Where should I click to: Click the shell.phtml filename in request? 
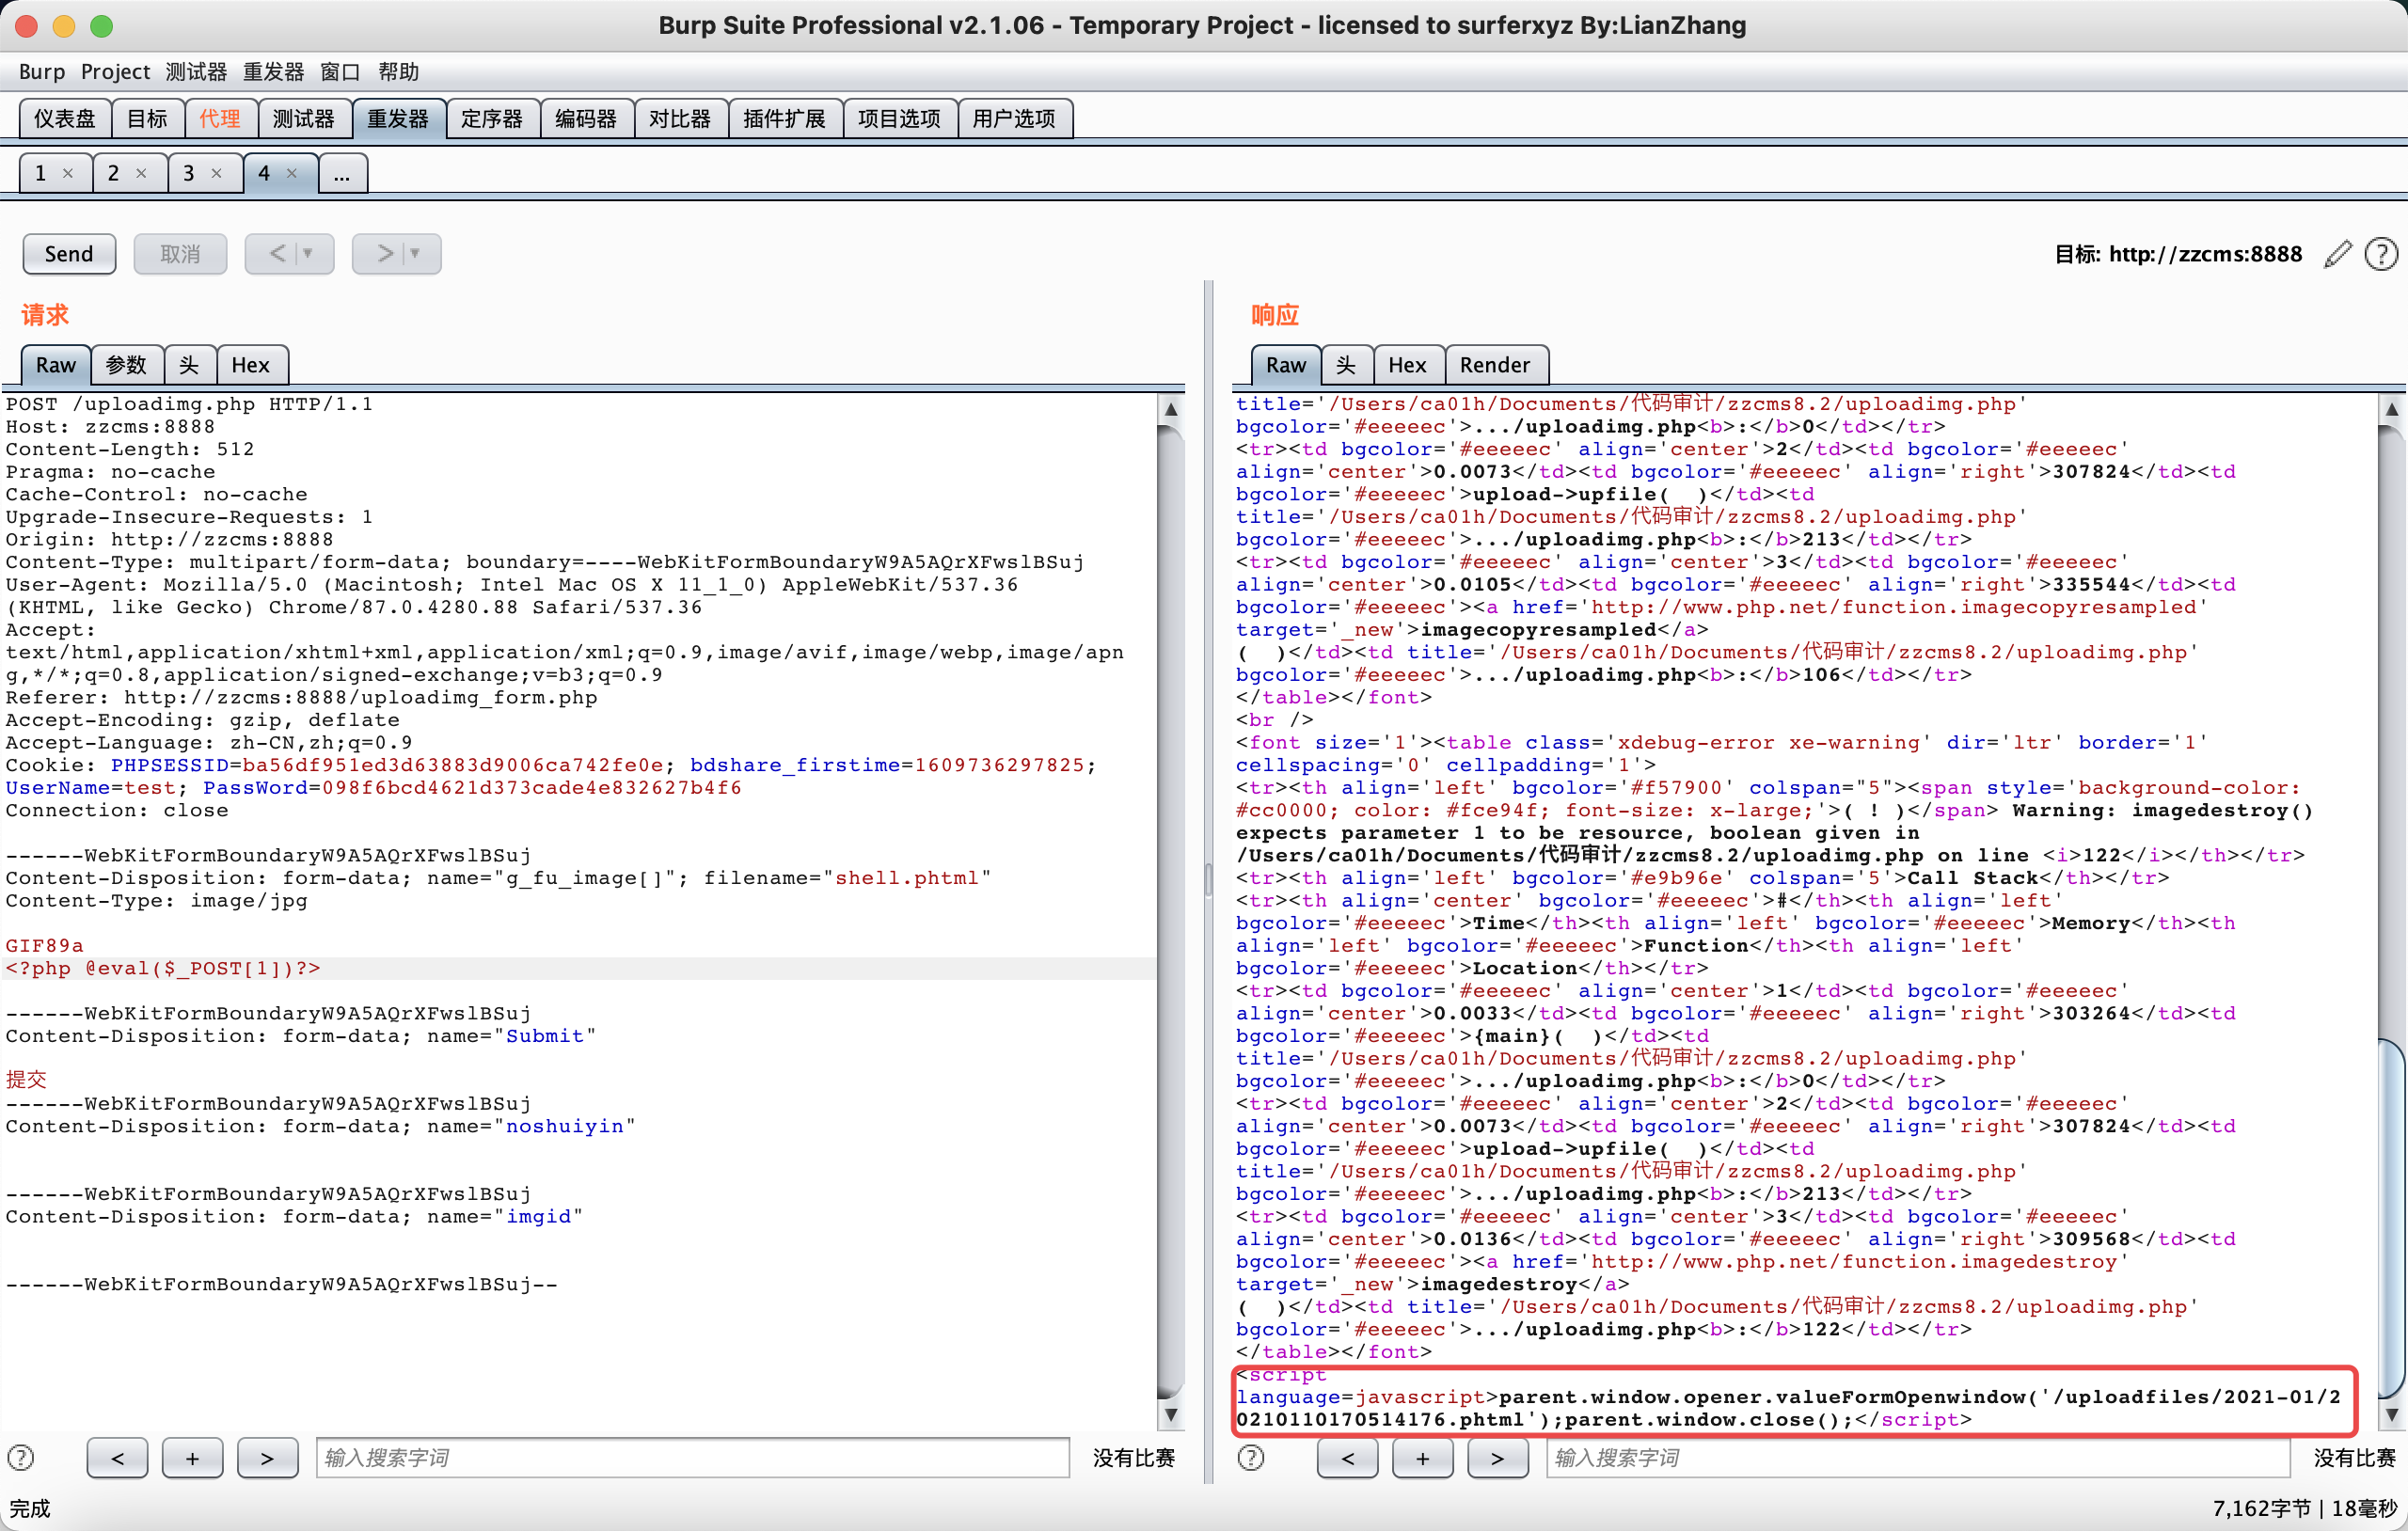(x=907, y=878)
